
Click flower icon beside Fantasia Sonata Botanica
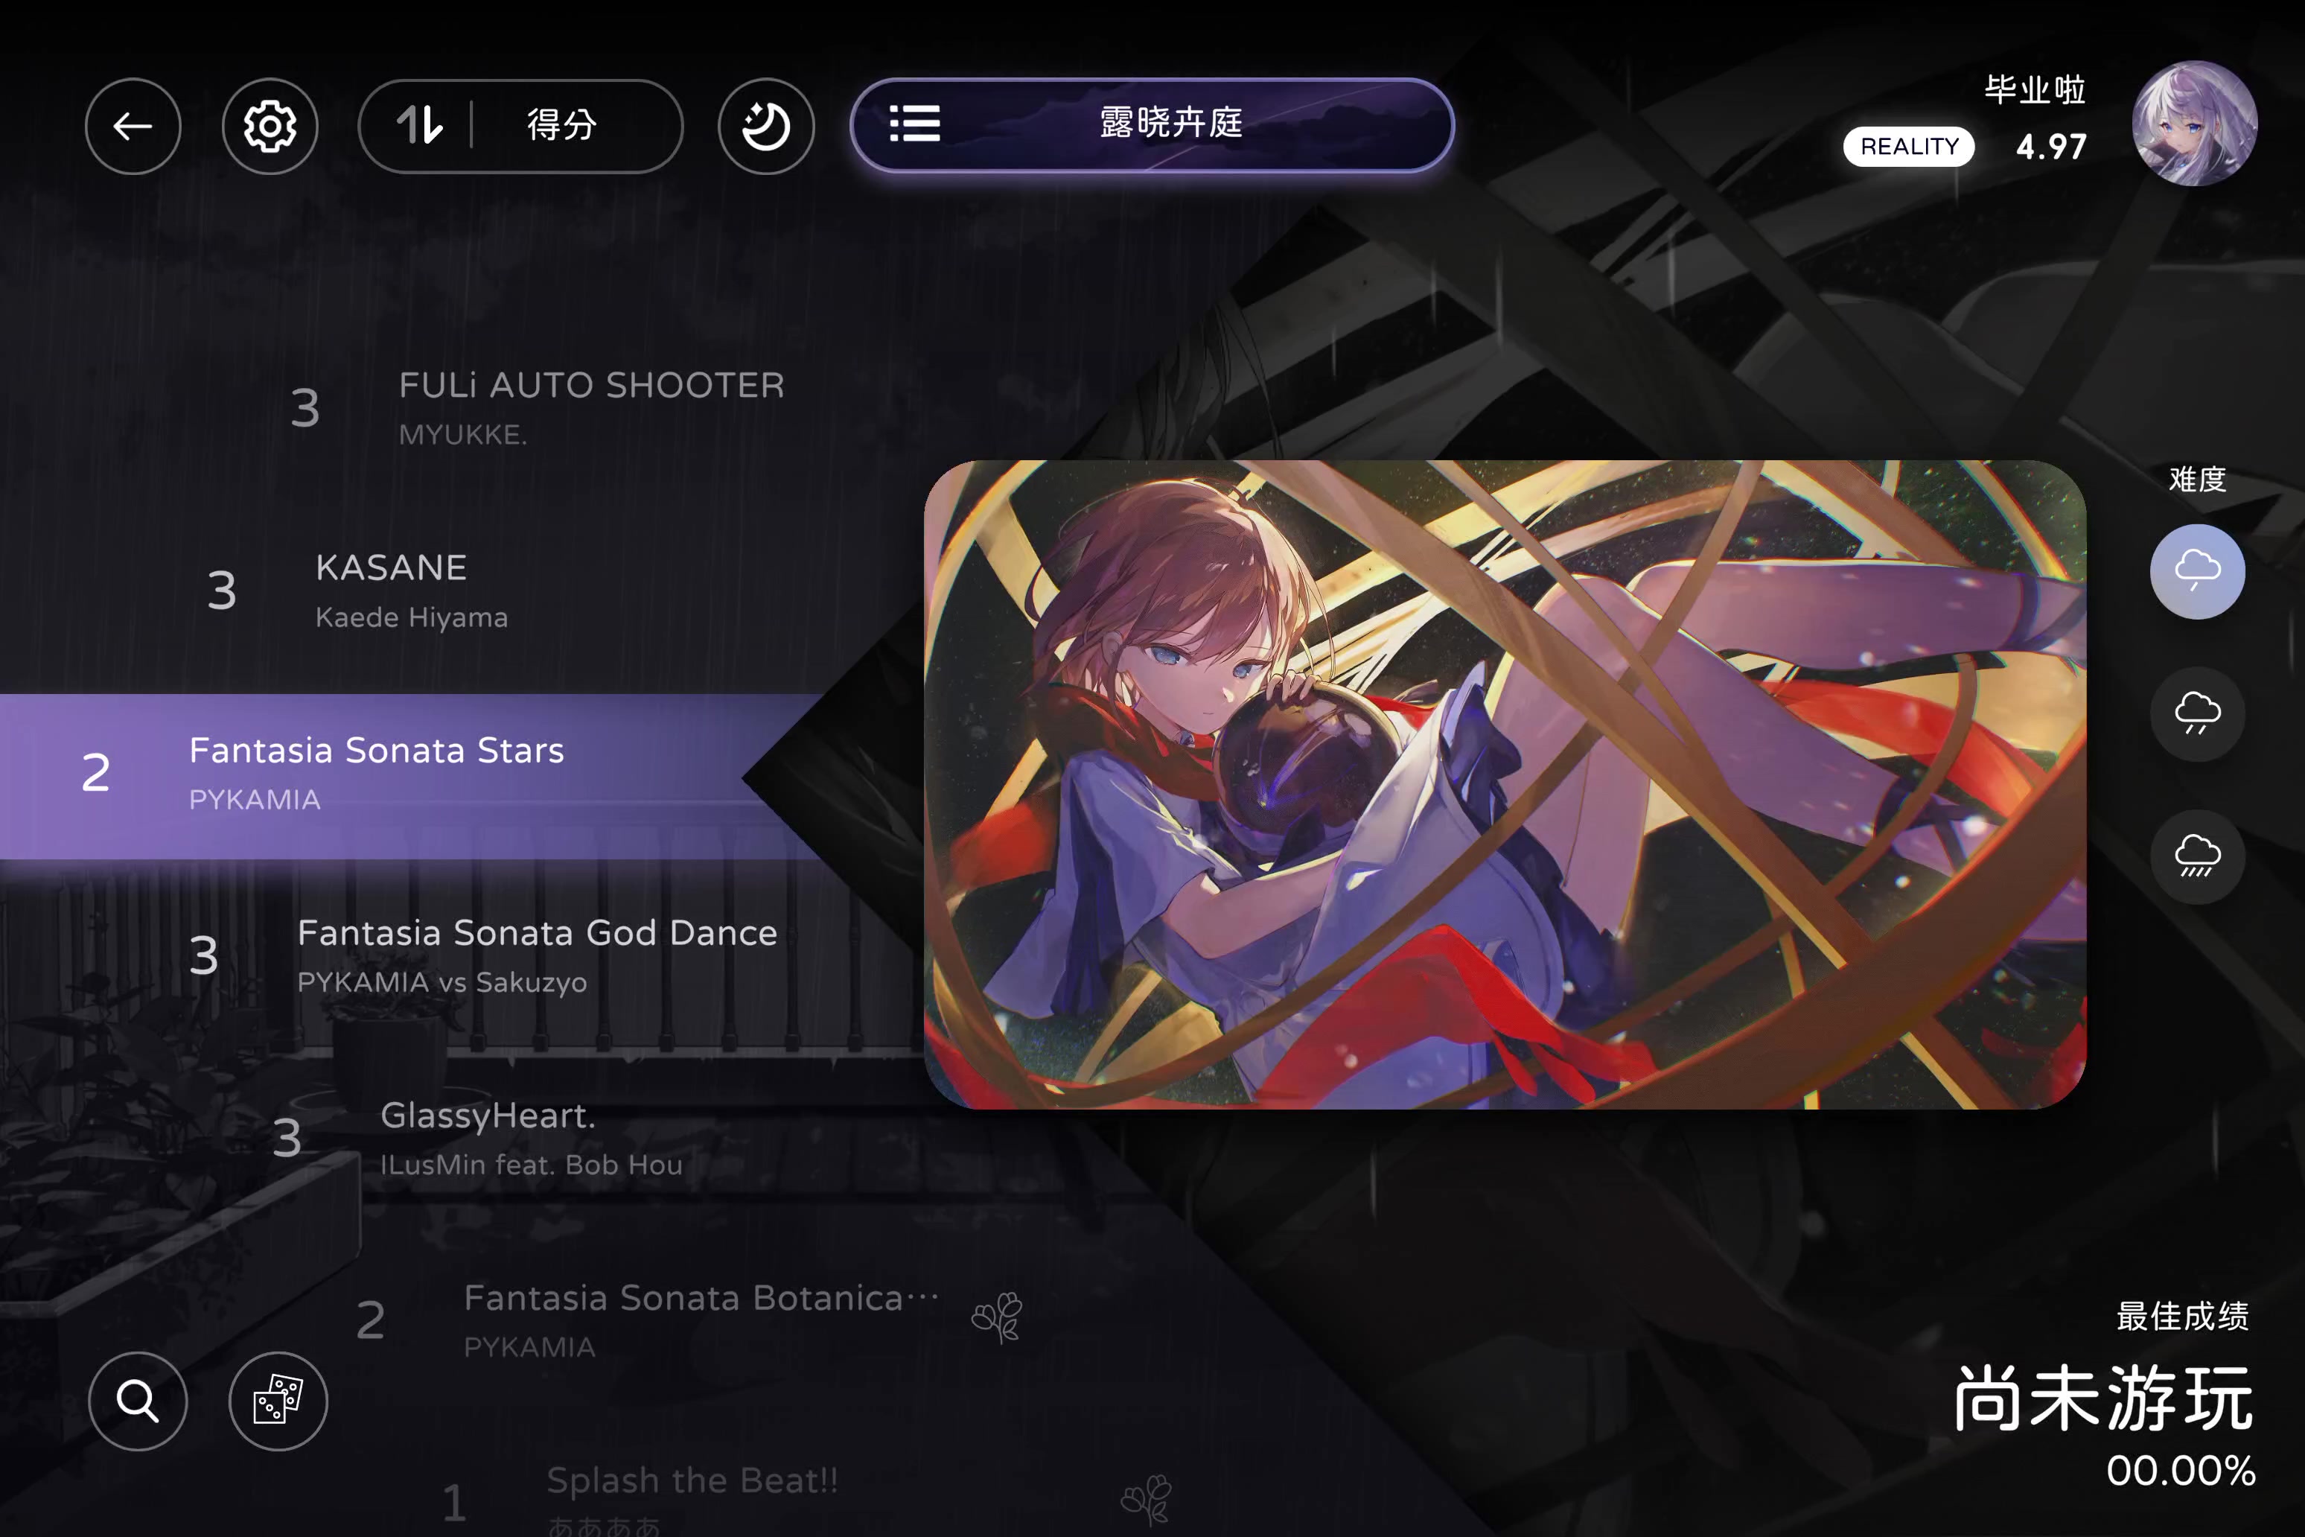click(997, 1317)
